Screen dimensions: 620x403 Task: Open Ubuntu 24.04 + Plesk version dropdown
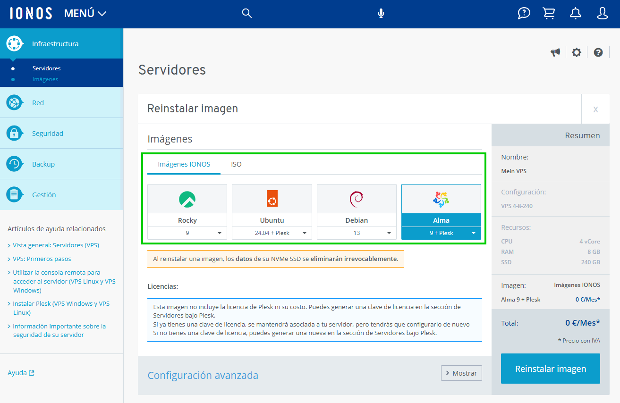point(272,233)
